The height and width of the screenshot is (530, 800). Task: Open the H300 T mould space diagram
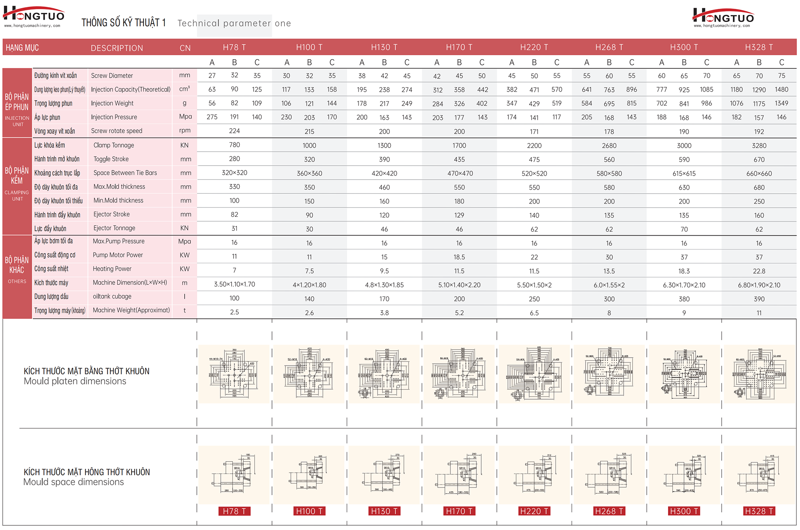tap(684, 475)
